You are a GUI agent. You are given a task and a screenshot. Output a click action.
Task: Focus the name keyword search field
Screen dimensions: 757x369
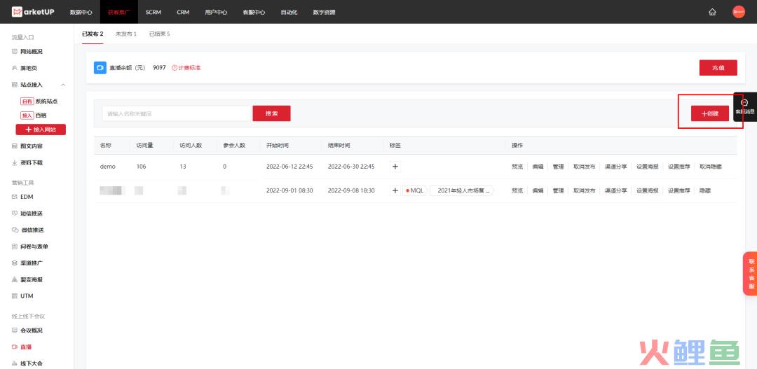click(x=177, y=113)
